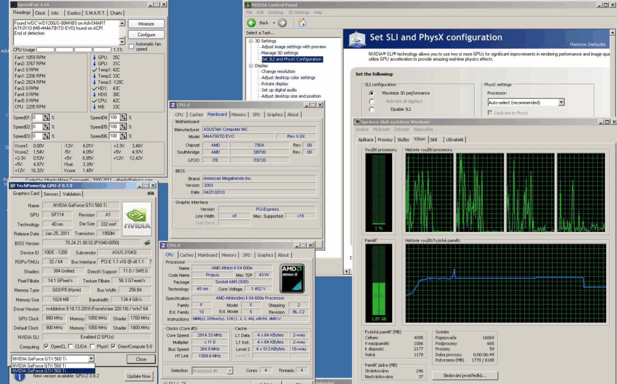Click the Restore Defaults link
The height and width of the screenshot is (384, 617).
point(587,44)
